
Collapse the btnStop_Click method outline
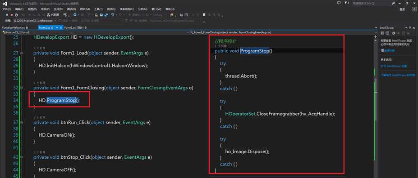tap(22, 157)
